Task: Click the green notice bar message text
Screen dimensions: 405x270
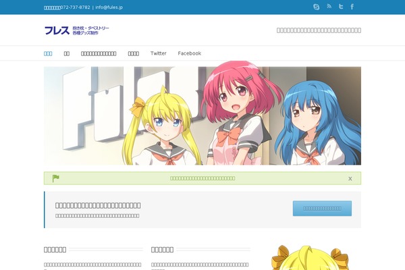Action: [202, 178]
